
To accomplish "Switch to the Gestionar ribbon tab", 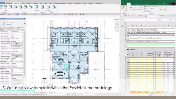I will point(35,3).
